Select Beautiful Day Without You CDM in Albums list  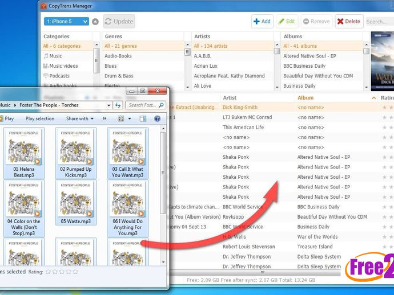tap(322, 76)
